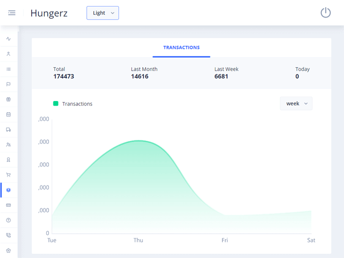Image resolution: width=344 pixels, height=258 pixels.
Task: Open the help question mark icon
Action: click(x=9, y=220)
